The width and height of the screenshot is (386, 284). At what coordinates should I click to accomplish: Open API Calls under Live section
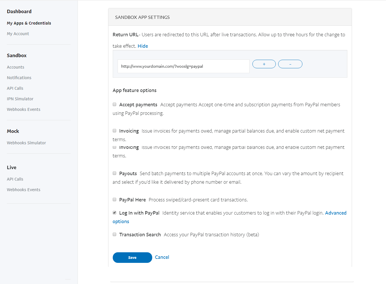click(15, 179)
